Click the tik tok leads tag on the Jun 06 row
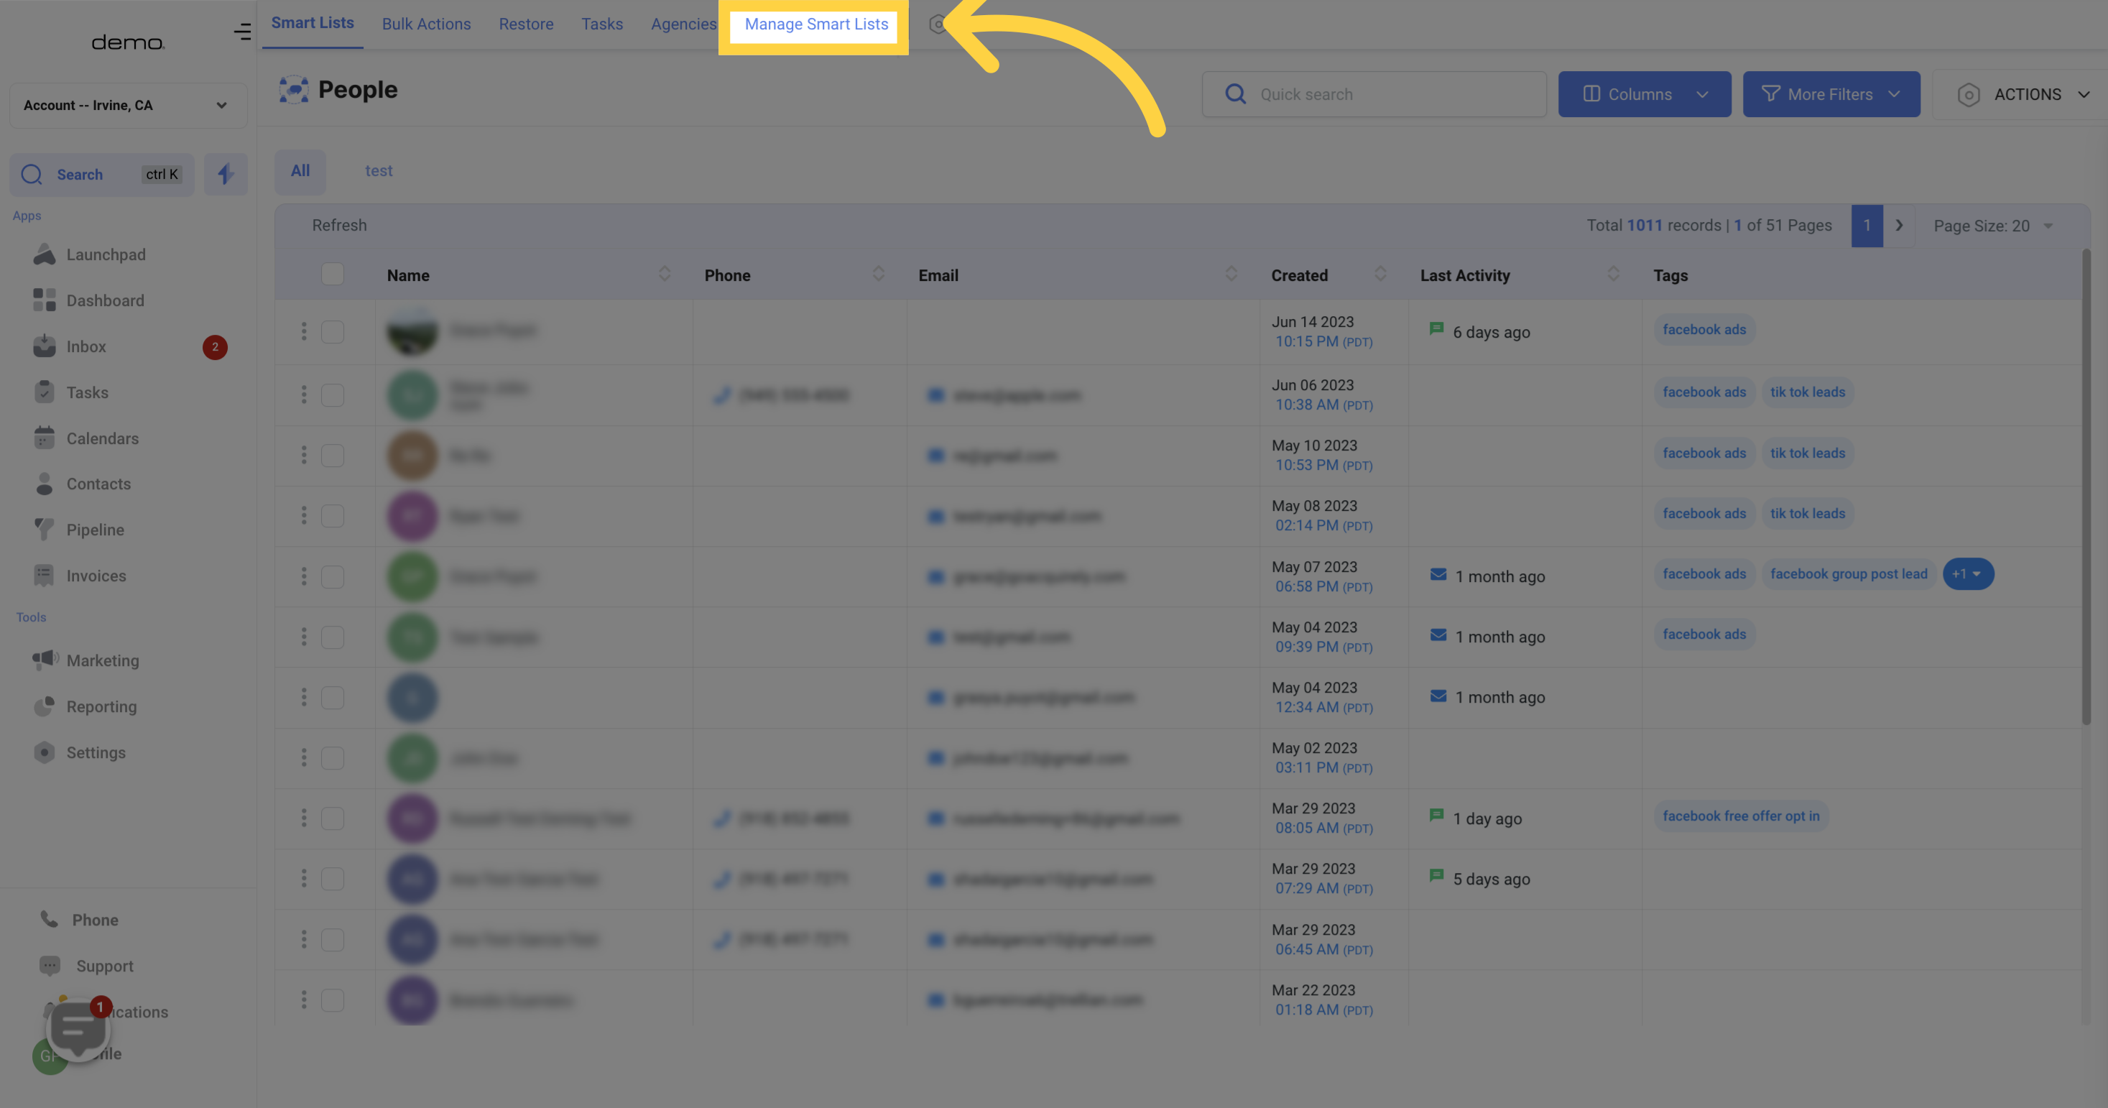The width and height of the screenshot is (2108, 1108). pos(1807,392)
